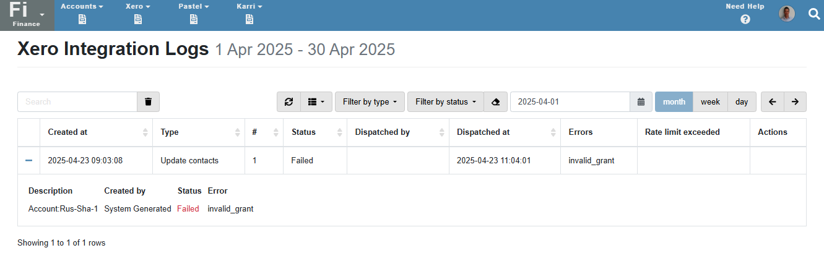Select the month view toggle
Image resolution: width=824 pixels, height=253 pixels.
[674, 102]
